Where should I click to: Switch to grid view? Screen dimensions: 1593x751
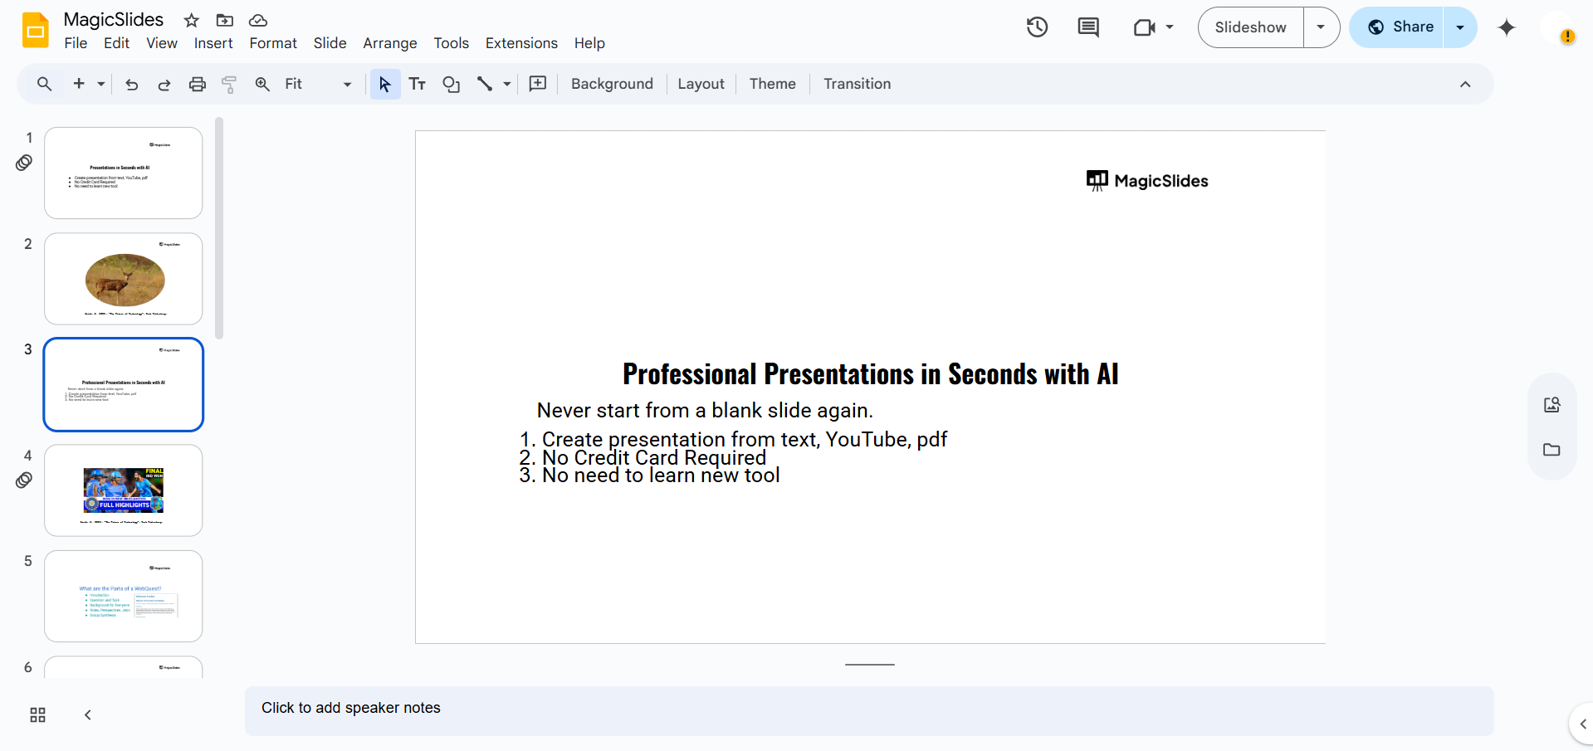pos(38,715)
